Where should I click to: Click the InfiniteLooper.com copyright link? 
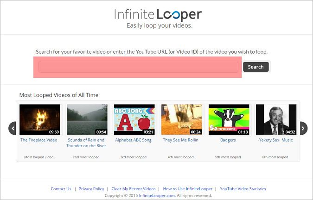[157, 195]
